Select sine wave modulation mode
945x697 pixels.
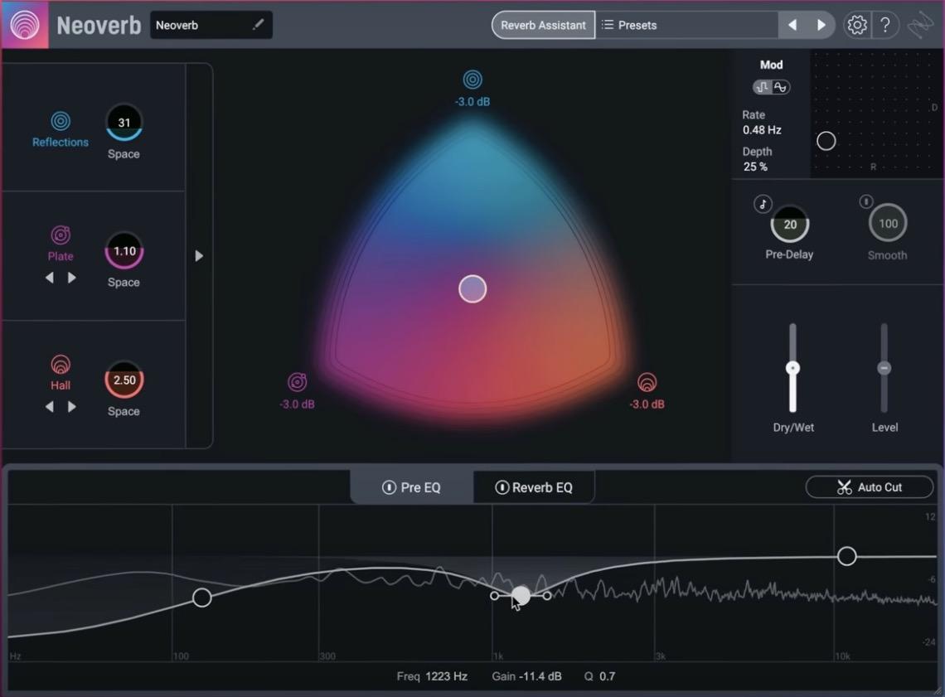[781, 87]
